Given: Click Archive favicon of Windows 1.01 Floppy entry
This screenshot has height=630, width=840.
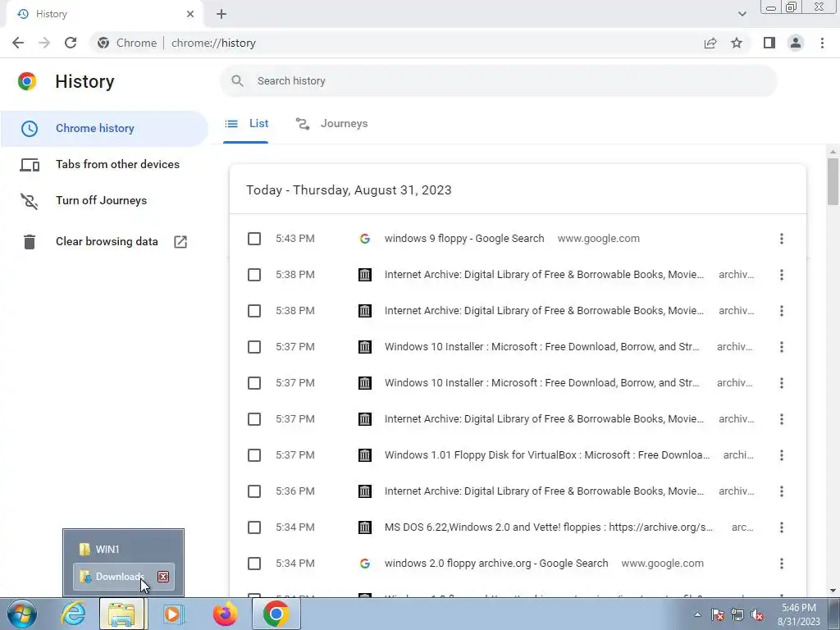Looking at the screenshot, I should point(365,455).
